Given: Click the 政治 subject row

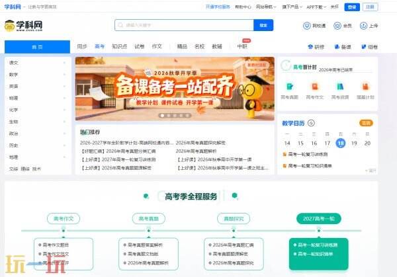Looking at the screenshot, I should click(x=37, y=134).
